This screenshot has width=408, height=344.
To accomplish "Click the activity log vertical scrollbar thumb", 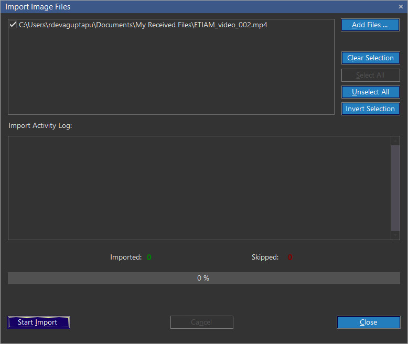I will pos(395,188).
